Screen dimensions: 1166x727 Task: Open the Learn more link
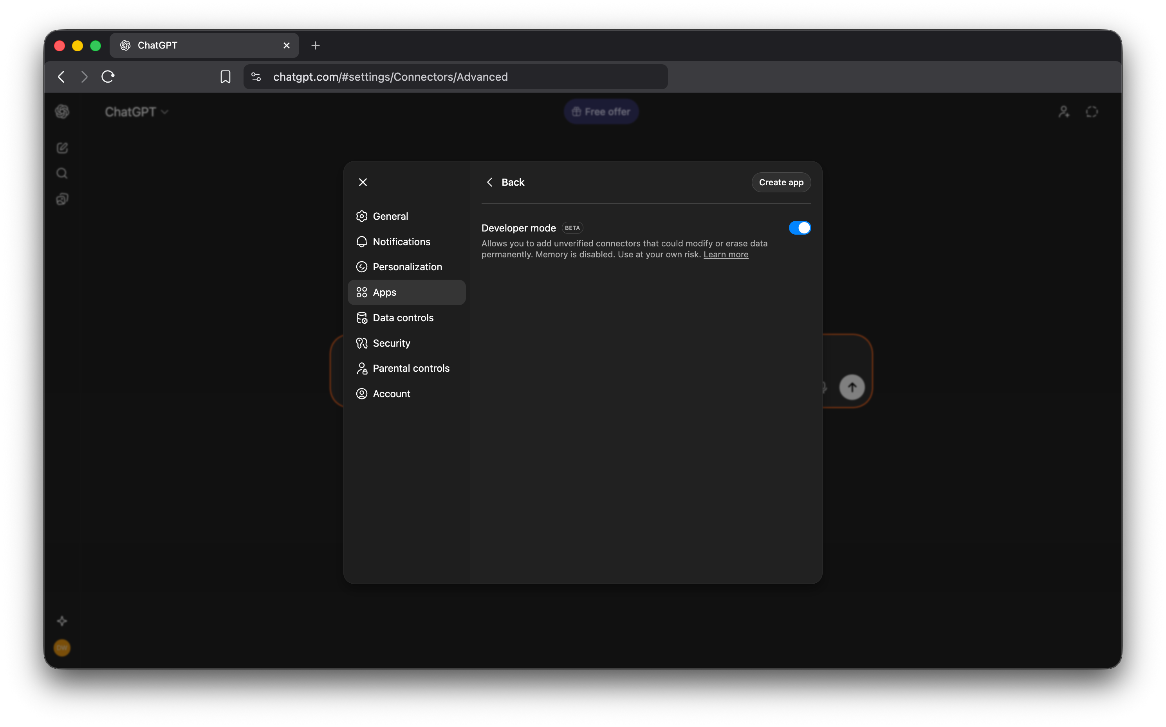(x=726, y=254)
